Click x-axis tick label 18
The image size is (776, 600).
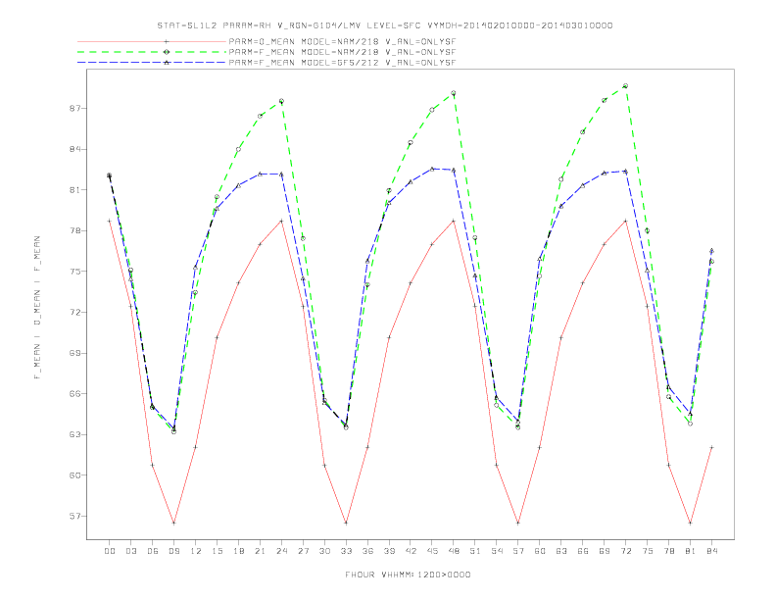[x=238, y=551]
